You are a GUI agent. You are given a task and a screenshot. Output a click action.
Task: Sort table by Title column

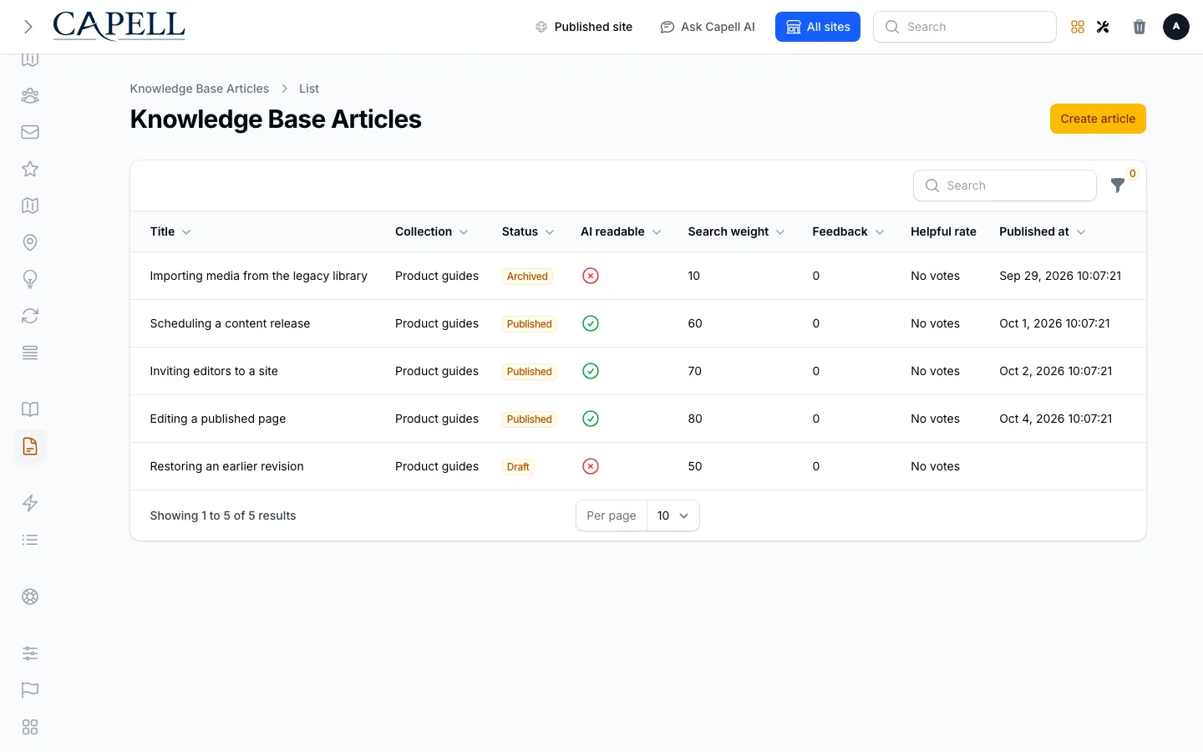170,231
